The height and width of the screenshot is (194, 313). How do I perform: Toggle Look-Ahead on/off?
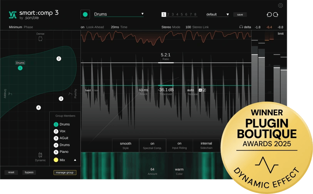82,27
